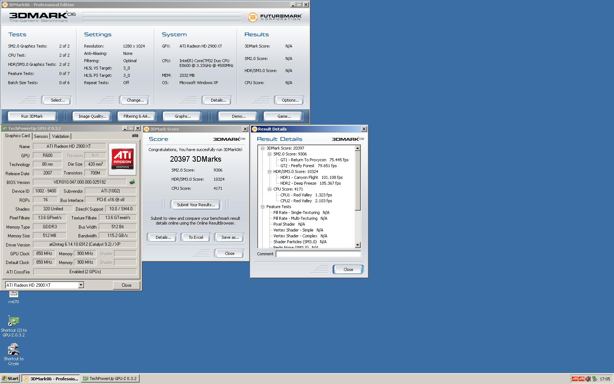Click Submit Your Results... button
614x384 pixels.
point(196,205)
